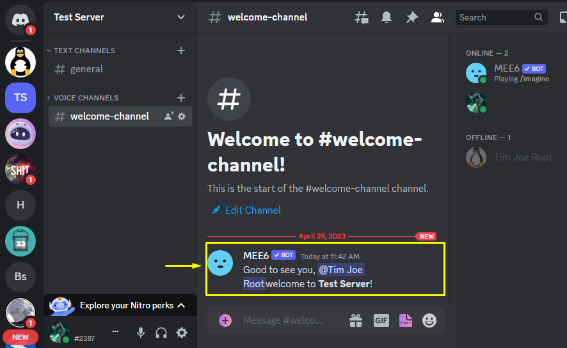Open the emoji picker

[429, 320]
